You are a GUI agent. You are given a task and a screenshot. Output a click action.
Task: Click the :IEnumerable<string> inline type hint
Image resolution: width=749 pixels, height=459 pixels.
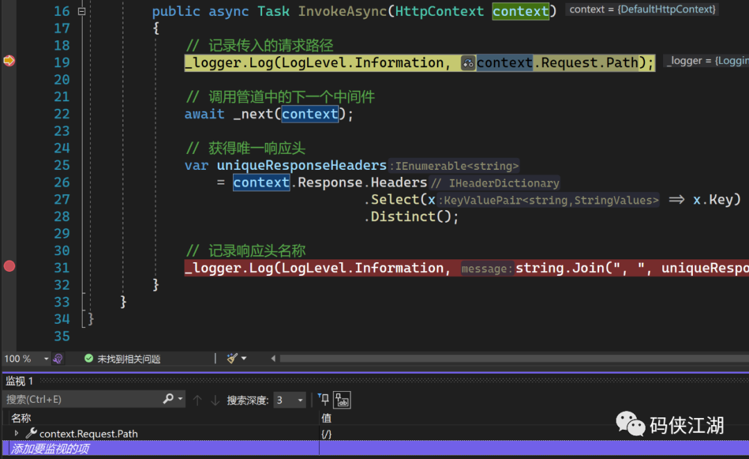(x=454, y=166)
